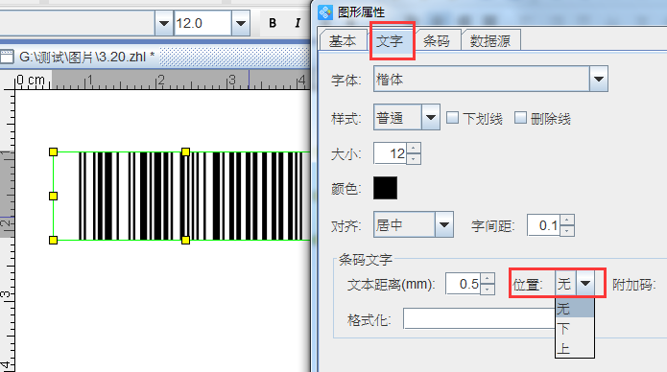This screenshot has height=372, width=667.
Task: Choose 下 in the 位置 dropdown list
Action: [575, 328]
